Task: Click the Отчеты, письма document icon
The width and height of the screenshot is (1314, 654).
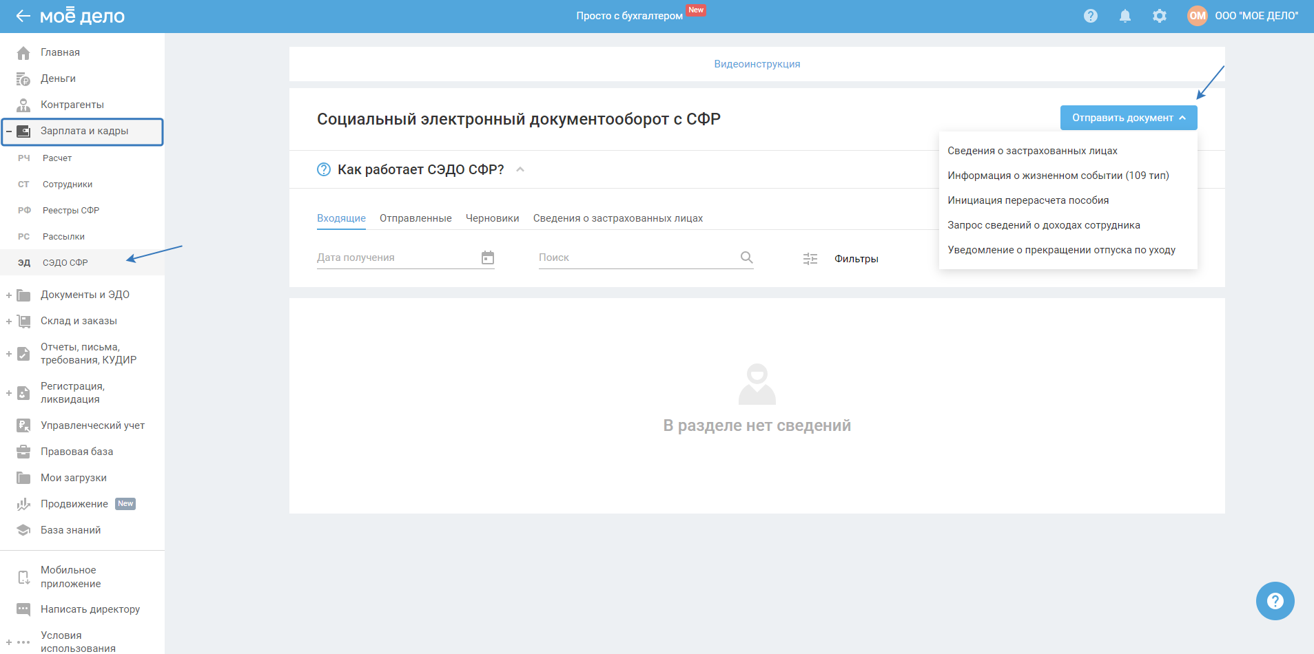Action: pos(23,354)
